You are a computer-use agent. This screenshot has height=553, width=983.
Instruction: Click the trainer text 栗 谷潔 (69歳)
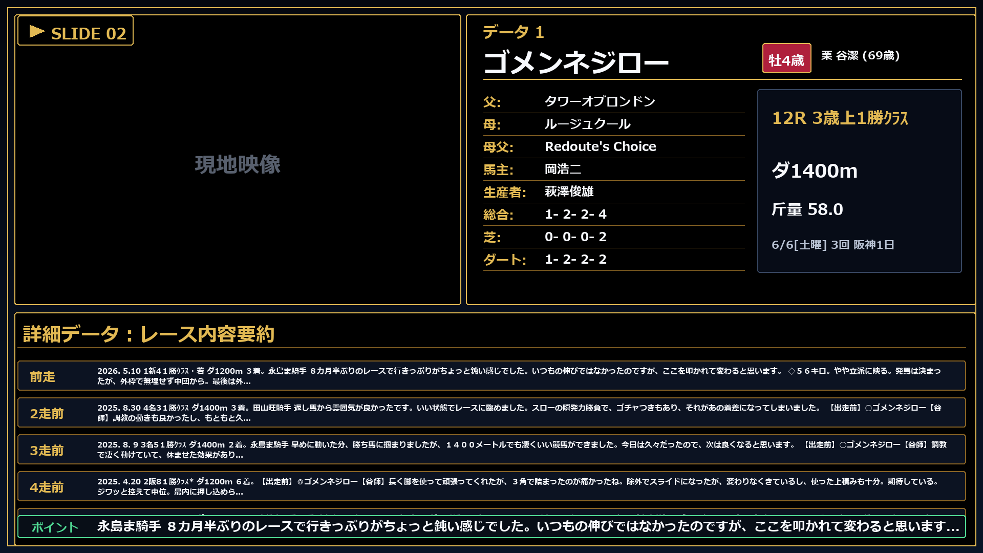pyautogui.click(x=860, y=55)
